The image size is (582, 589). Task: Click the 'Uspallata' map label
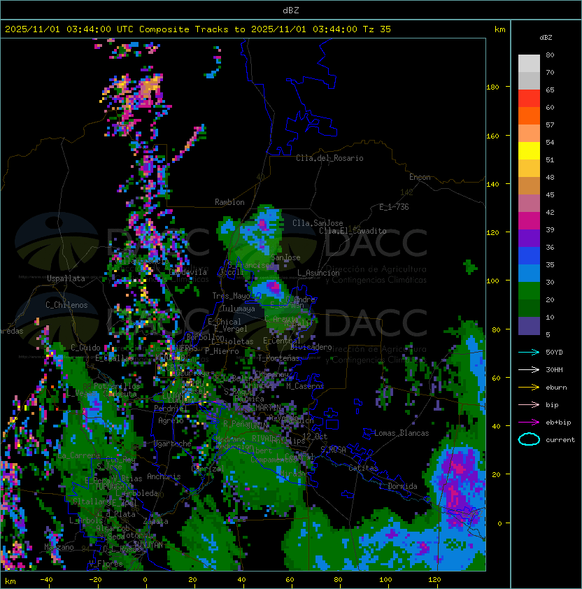pyautogui.click(x=66, y=278)
